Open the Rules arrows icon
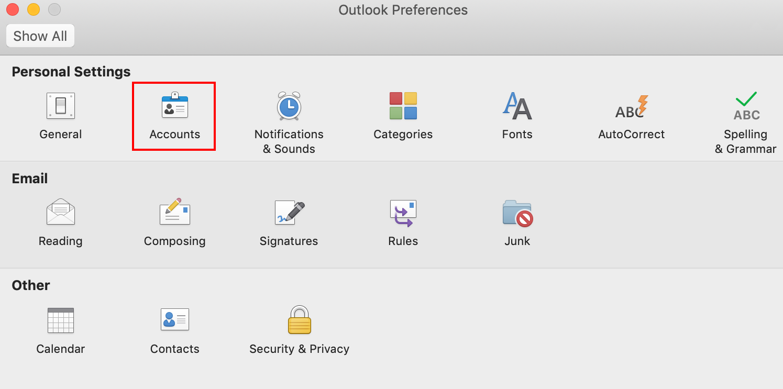The width and height of the screenshot is (783, 389). [x=403, y=213]
